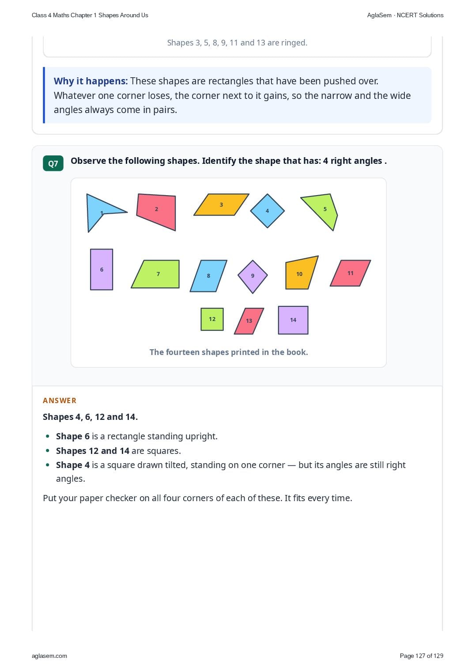Click the 'Why it happens' explanation box
Screen dimensions: 475x672
[x=237, y=95]
